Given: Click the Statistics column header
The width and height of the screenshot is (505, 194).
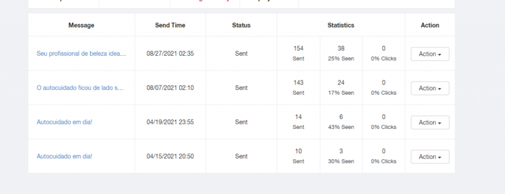Looking at the screenshot, I should [341, 25].
